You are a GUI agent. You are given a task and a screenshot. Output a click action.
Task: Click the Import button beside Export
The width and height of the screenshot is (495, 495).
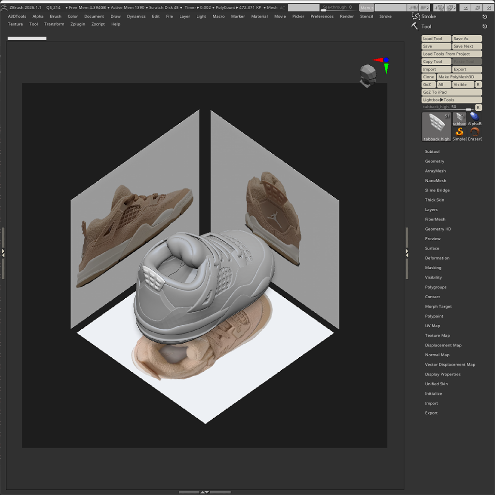tap(437, 69)
